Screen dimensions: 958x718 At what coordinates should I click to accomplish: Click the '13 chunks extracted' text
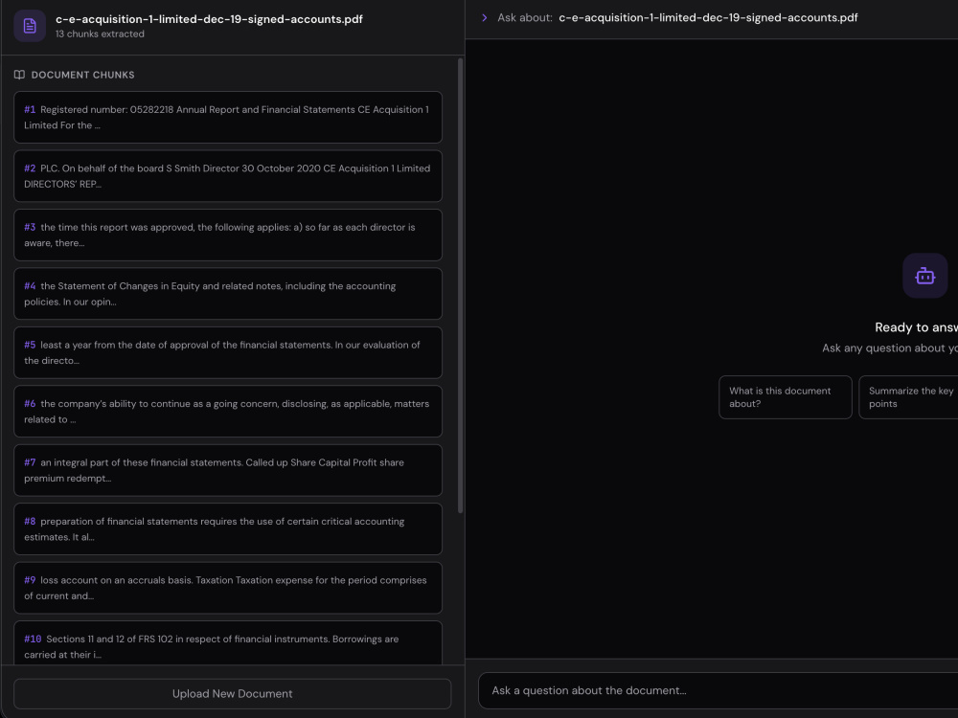point(100,34)
